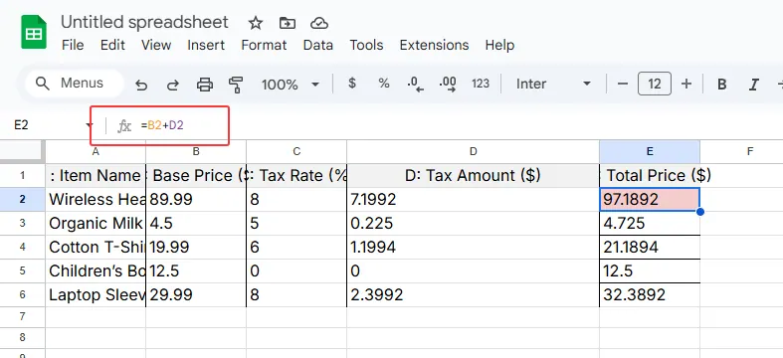Open the Help menu
Viewport: 783px width, 358px height.
coord(499,45)
